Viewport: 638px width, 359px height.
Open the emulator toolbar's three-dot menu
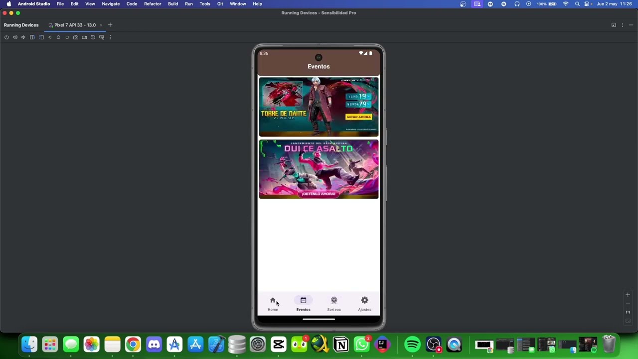110,37
